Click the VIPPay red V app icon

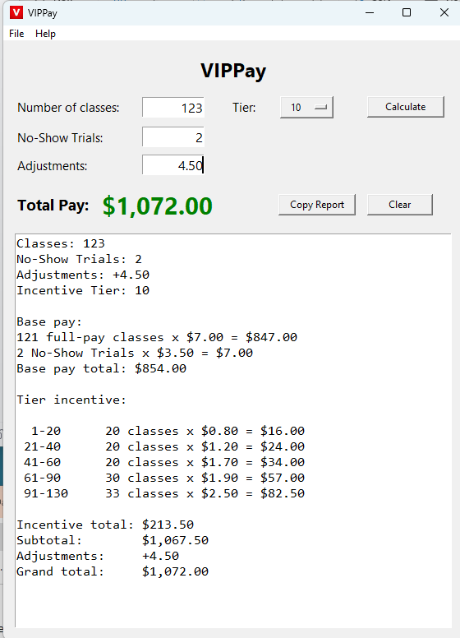[x=16, y=12]
